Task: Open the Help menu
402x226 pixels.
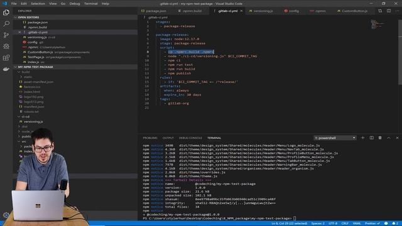Action: coord(105,4)
